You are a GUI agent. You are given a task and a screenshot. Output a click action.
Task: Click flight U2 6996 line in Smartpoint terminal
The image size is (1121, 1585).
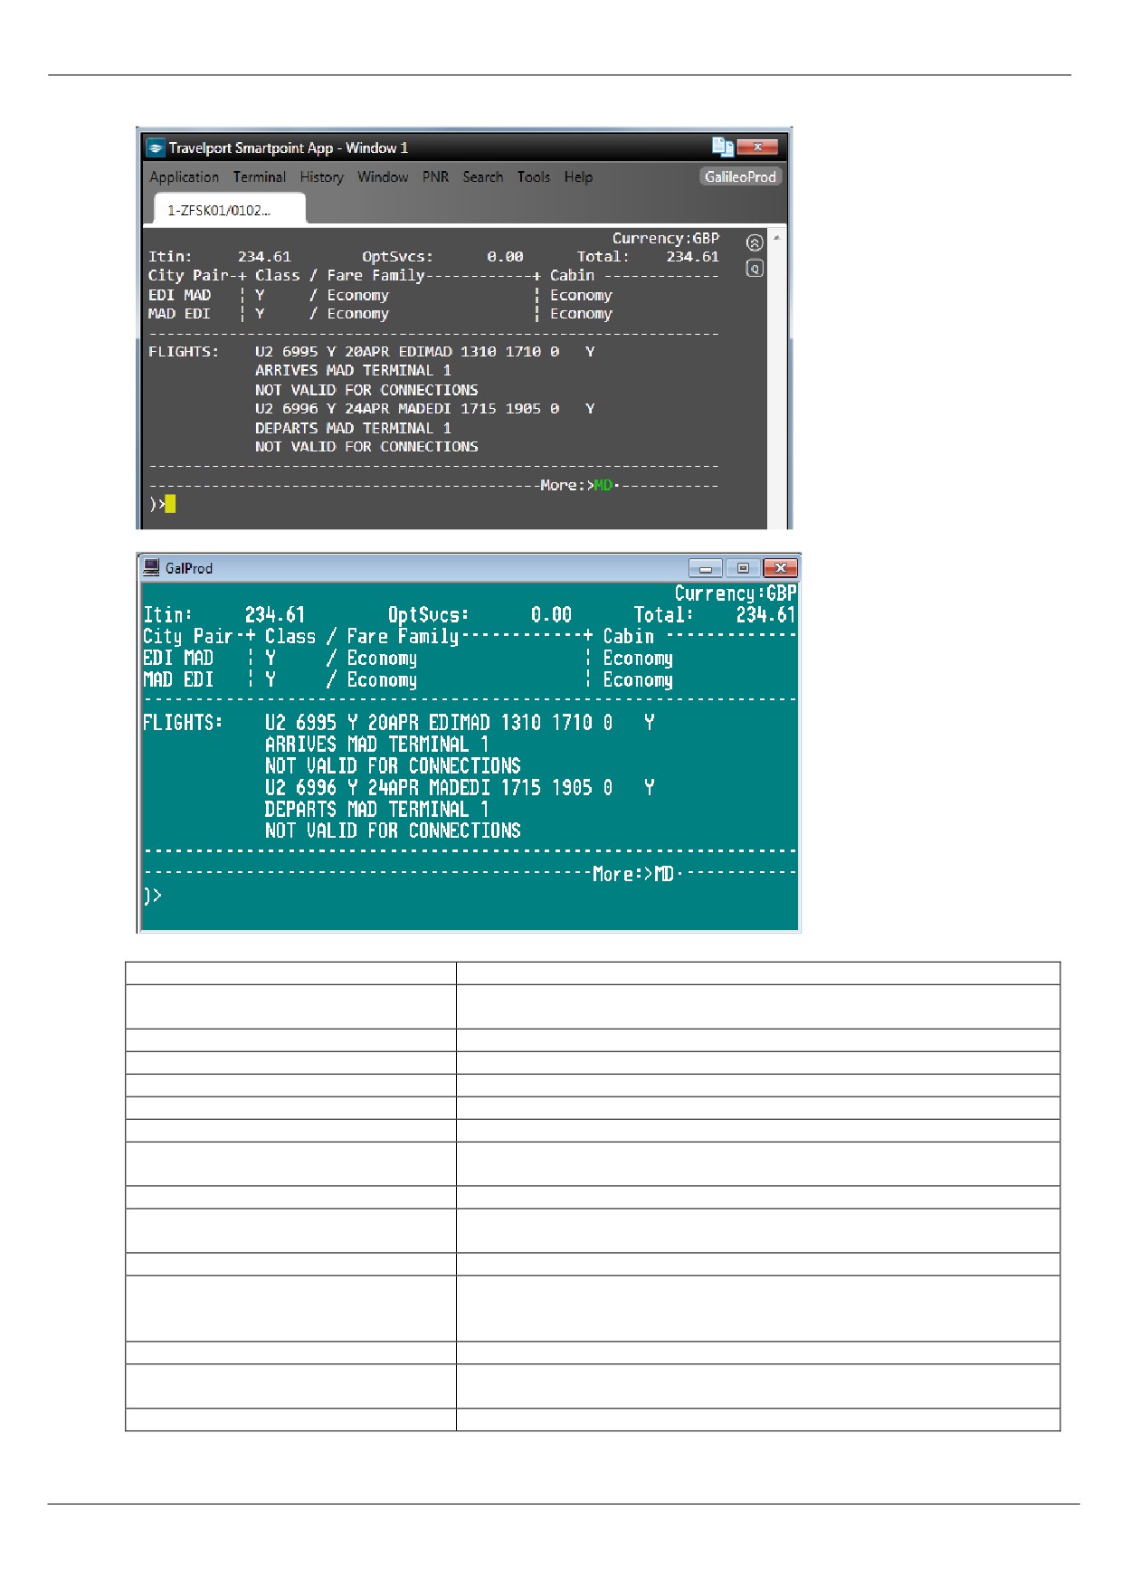[x=424, y=409]
